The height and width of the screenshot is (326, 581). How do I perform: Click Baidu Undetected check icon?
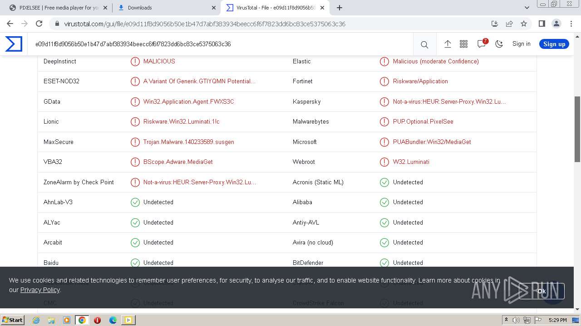point(135,263)
